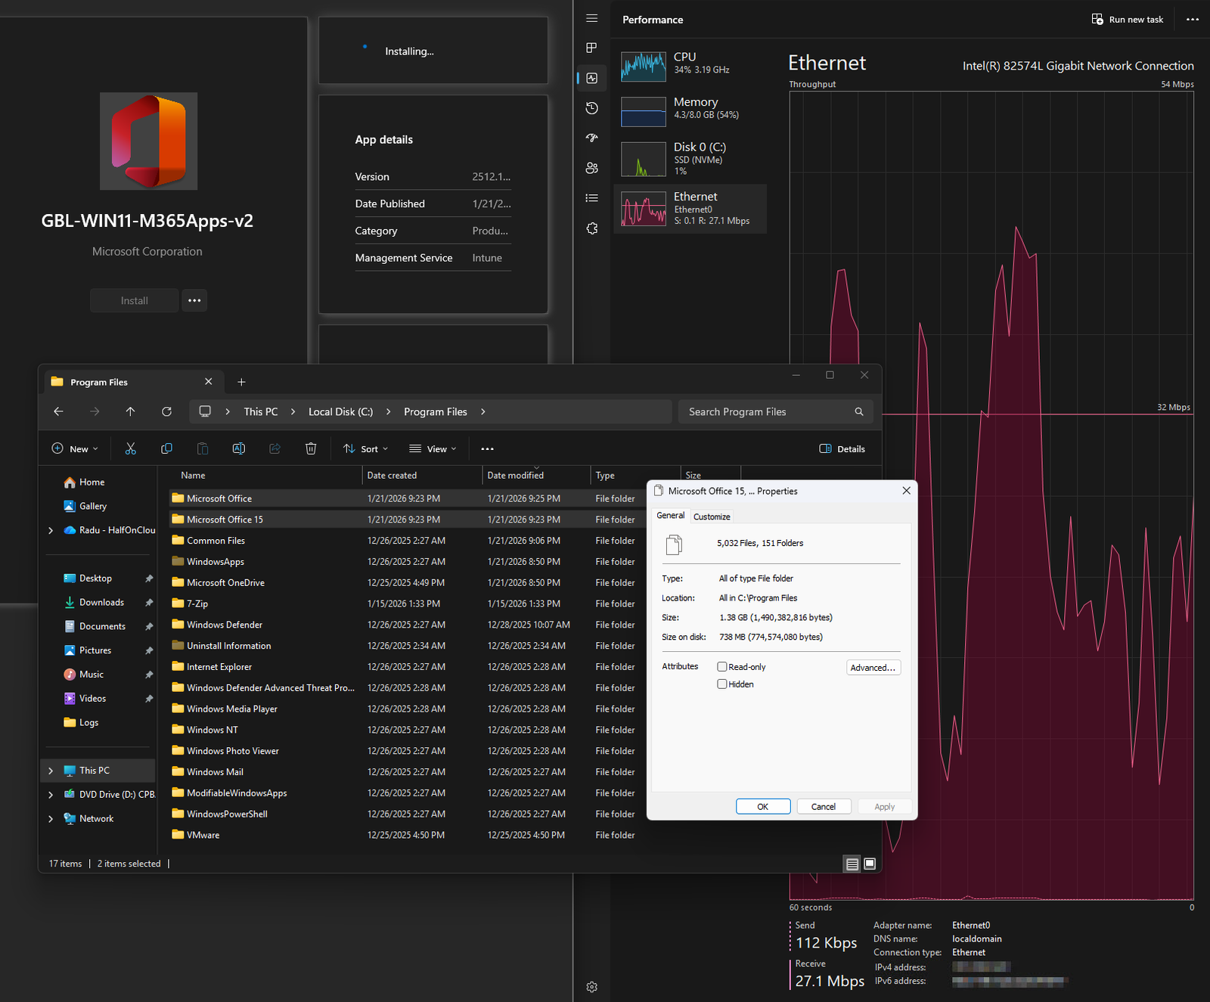Click the Up arrow to parent folder

click(130, 411)
